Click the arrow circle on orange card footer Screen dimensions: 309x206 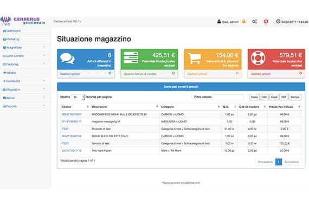(237, 73)
